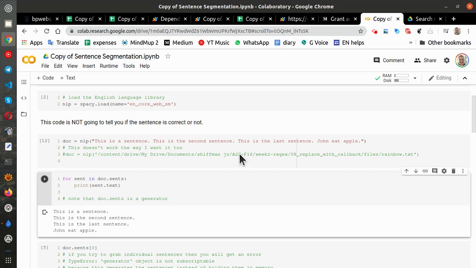Open Colab settings gear in header
Image resolution: width=476 pixels, height=268 pixels.
coord(447,60)
